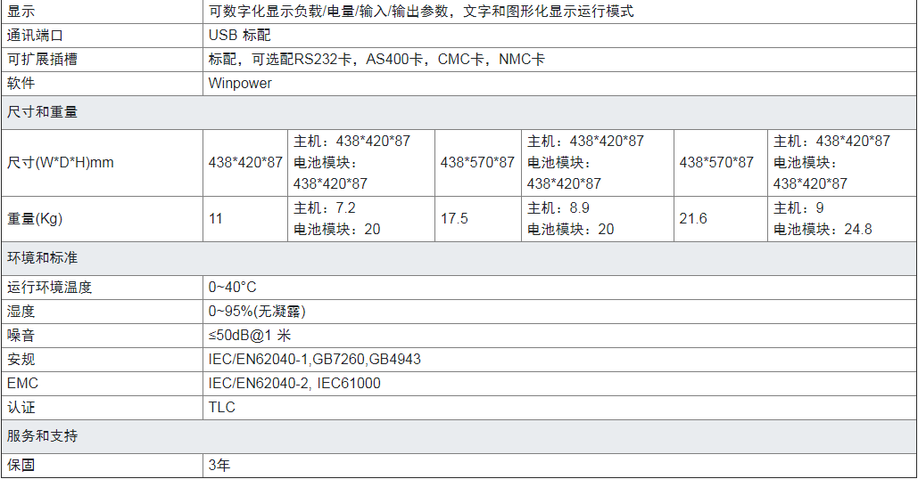Select the 环境和标准 section header
The width and height of the screenshot is (918, 479).
42,257
